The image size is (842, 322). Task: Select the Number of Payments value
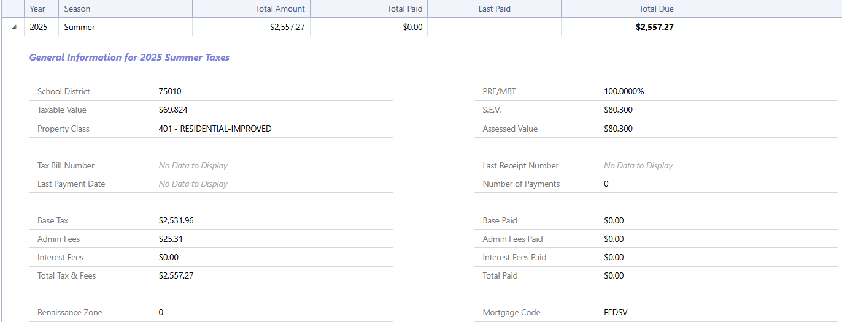tap(606, 184)
